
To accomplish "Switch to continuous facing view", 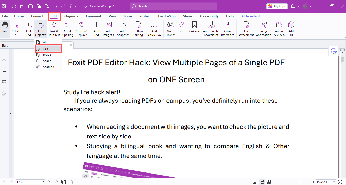I will click(x=276, y=182).
